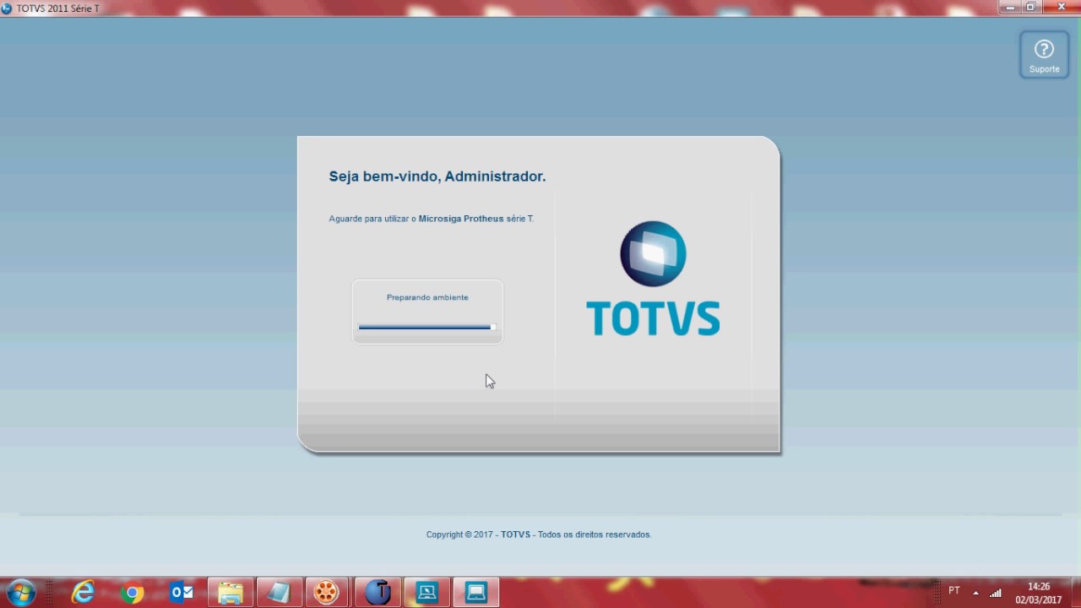Open Google Chrome from taskbar
The image size is (1081, 608).
click(132, 594)
